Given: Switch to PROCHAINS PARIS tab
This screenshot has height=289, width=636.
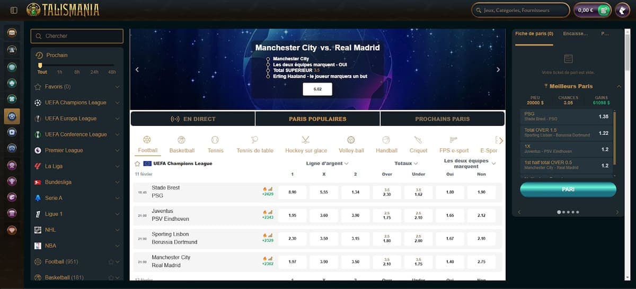Looking at the screenshot, I should tap(443, 119).
